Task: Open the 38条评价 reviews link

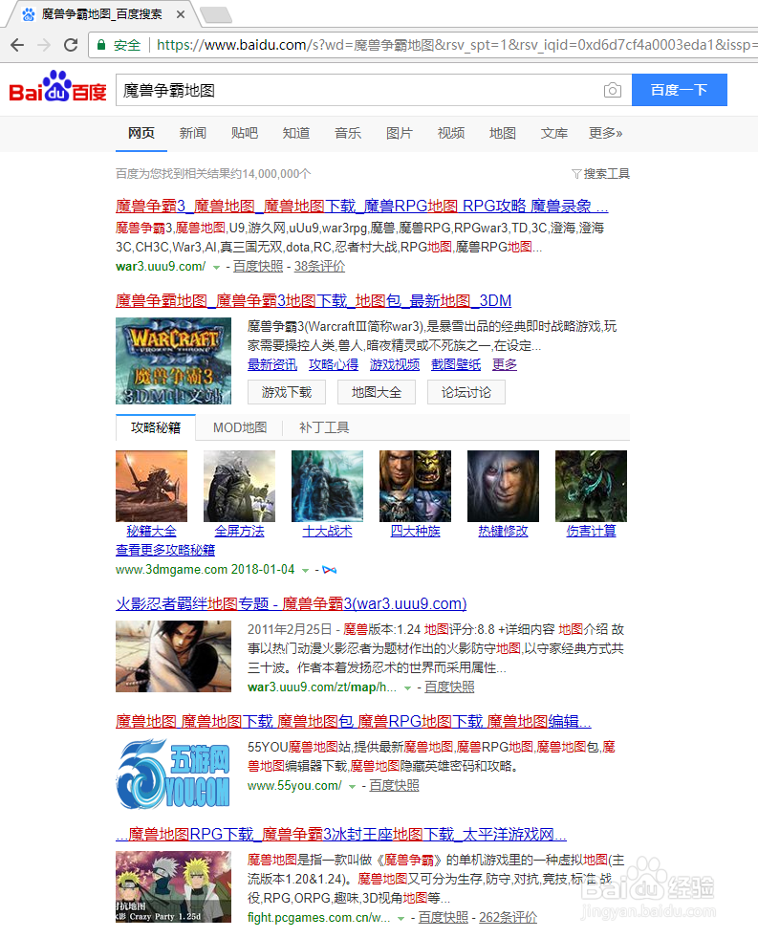Action: [x=319, y=266]
